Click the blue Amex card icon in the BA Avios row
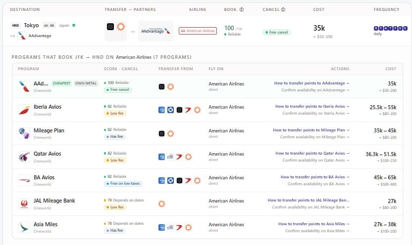Image resolution: width=412 pixels, height=245 pixels. [x=161, y=181]
